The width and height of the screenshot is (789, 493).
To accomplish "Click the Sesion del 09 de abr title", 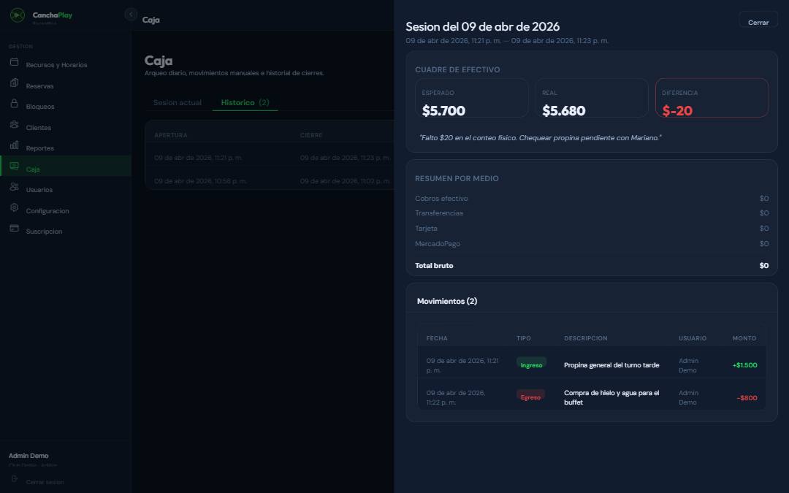I will tap(483, 27).
